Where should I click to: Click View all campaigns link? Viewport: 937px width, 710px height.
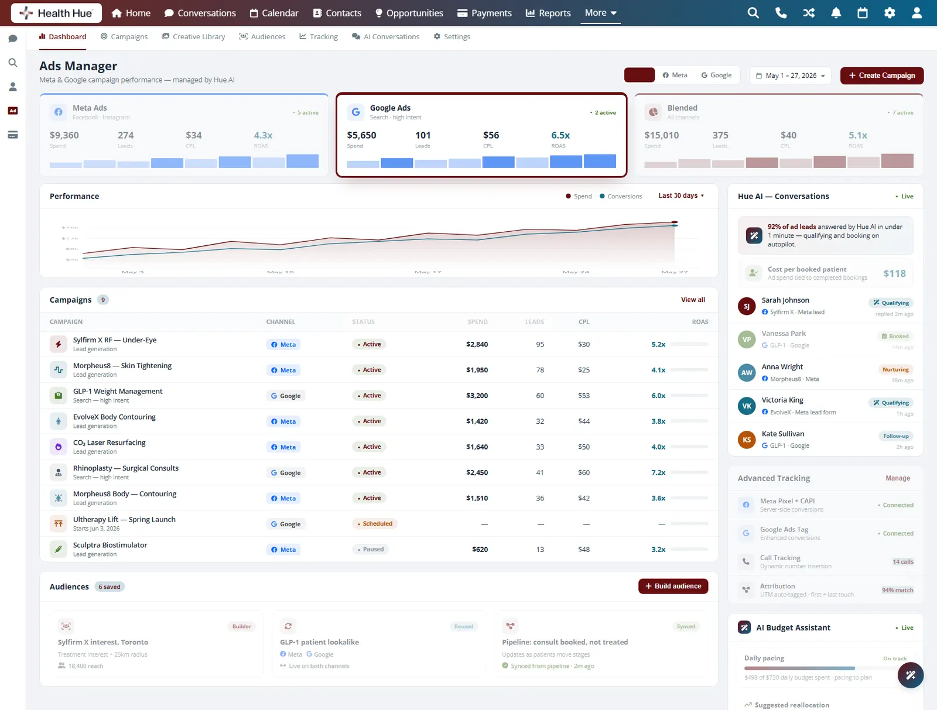click(693, 300)
